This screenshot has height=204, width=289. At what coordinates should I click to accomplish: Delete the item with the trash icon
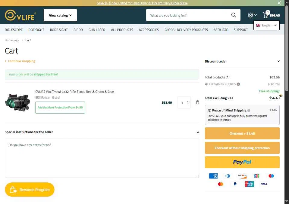[197, 102]
